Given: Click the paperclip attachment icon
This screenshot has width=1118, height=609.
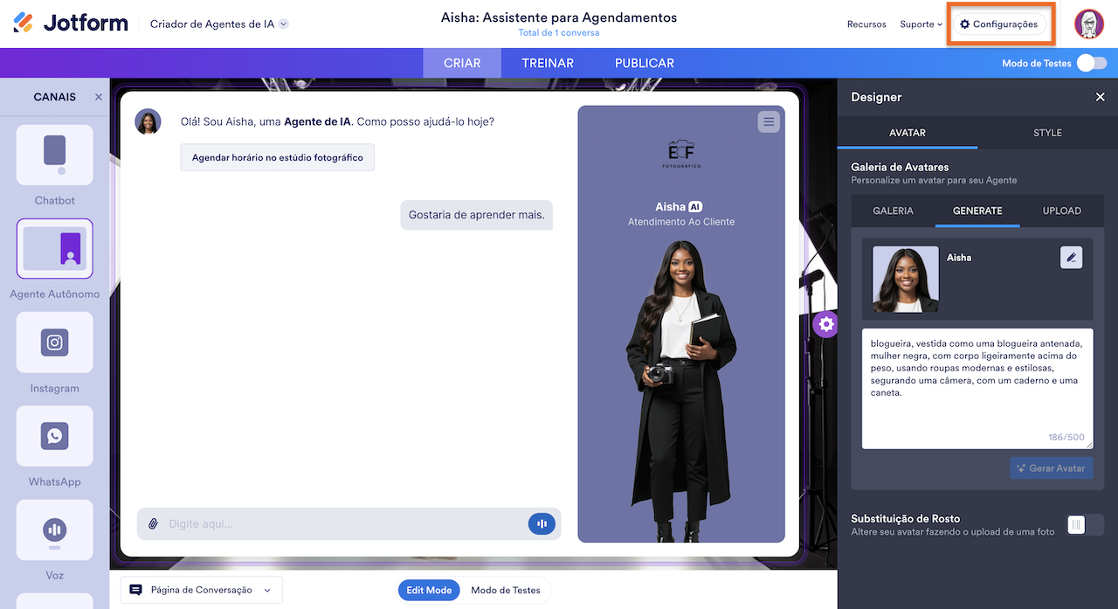Looking at the screenshot, I should click(x=153, y=523).
